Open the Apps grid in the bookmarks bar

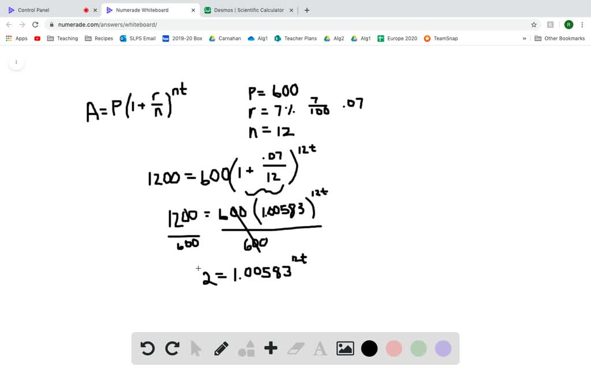[9, 38]
